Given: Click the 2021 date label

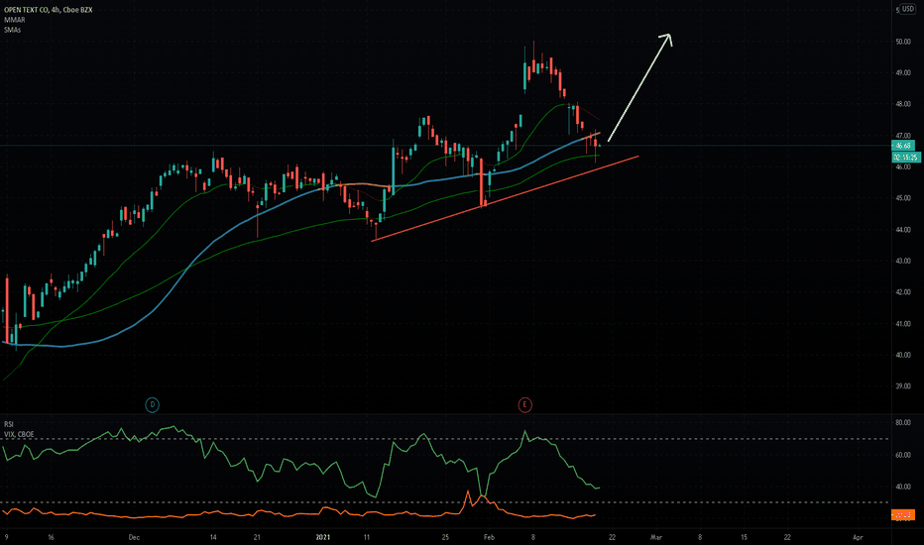Looking at the screenshot, I should point(322,537).
